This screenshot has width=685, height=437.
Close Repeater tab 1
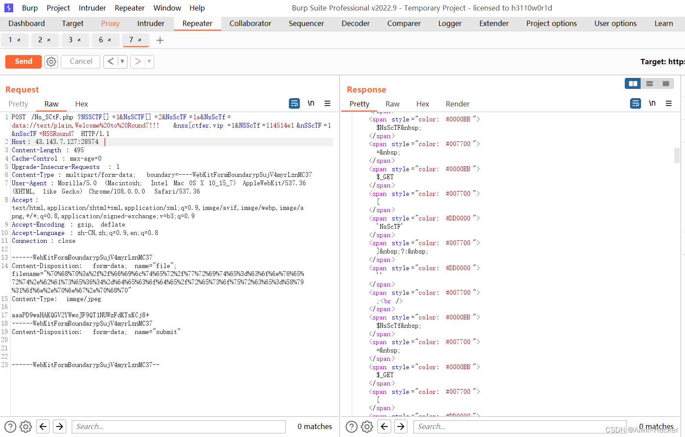[x=19, y=40]
